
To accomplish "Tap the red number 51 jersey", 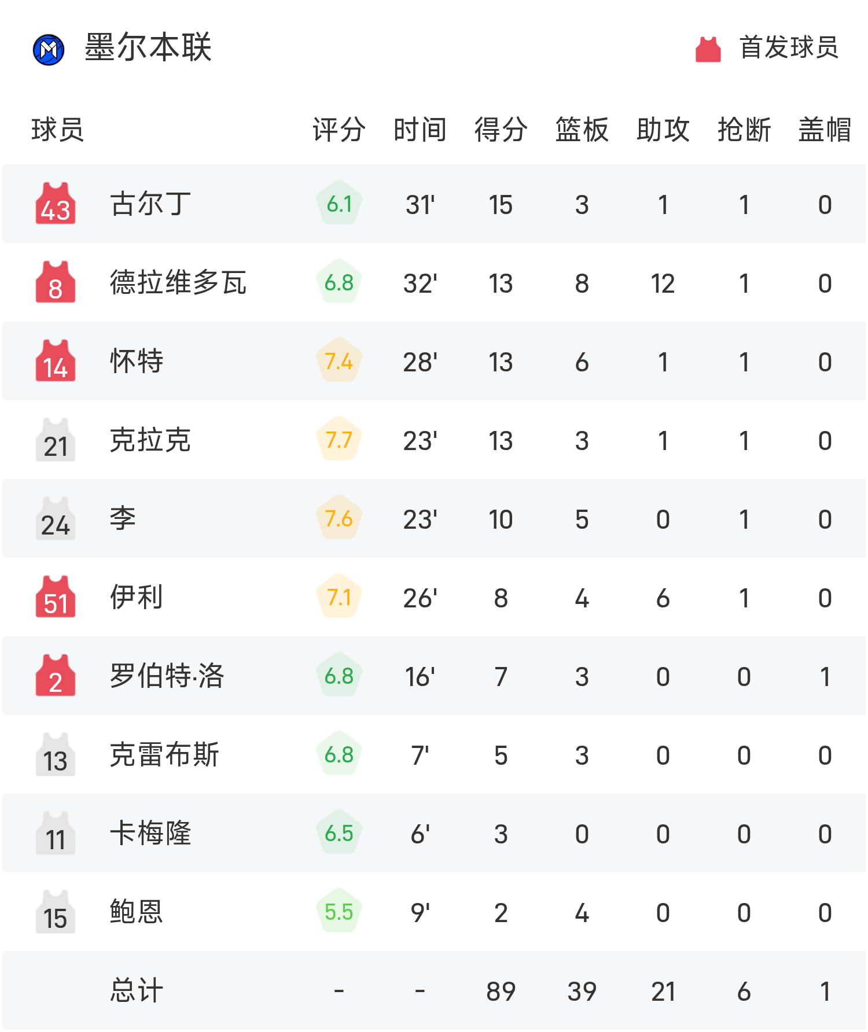I will tap(56, 598).
